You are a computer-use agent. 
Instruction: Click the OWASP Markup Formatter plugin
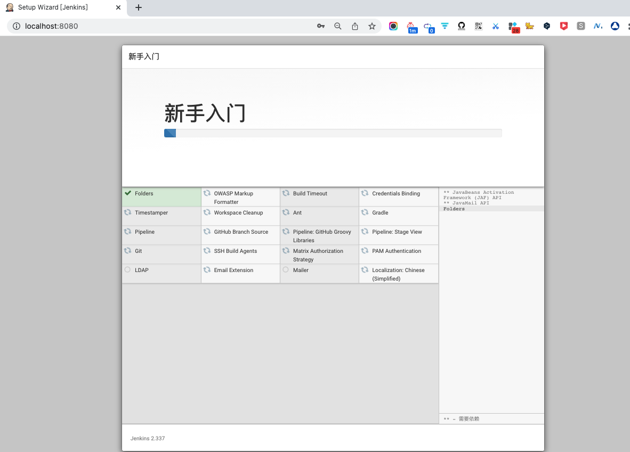click(x=240, y=197)
